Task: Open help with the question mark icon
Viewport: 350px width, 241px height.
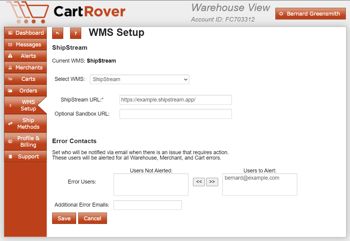Action: (76, 33)
